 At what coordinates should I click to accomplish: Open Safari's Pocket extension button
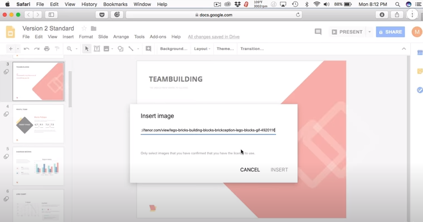102,15
